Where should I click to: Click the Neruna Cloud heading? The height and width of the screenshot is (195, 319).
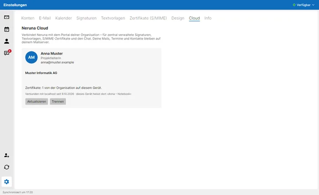click(x=35, y=28)
